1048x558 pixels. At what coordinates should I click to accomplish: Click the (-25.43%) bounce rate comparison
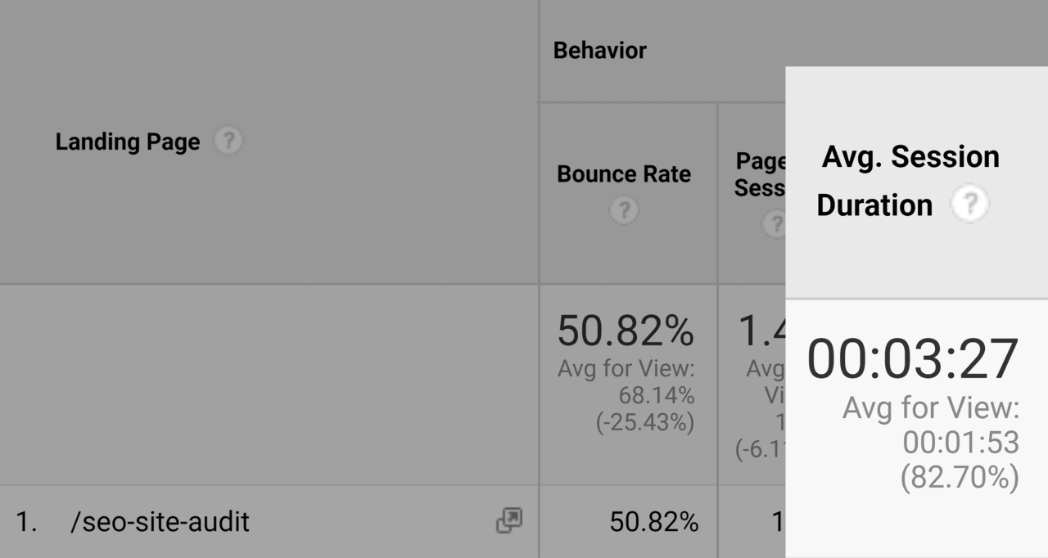647,422
